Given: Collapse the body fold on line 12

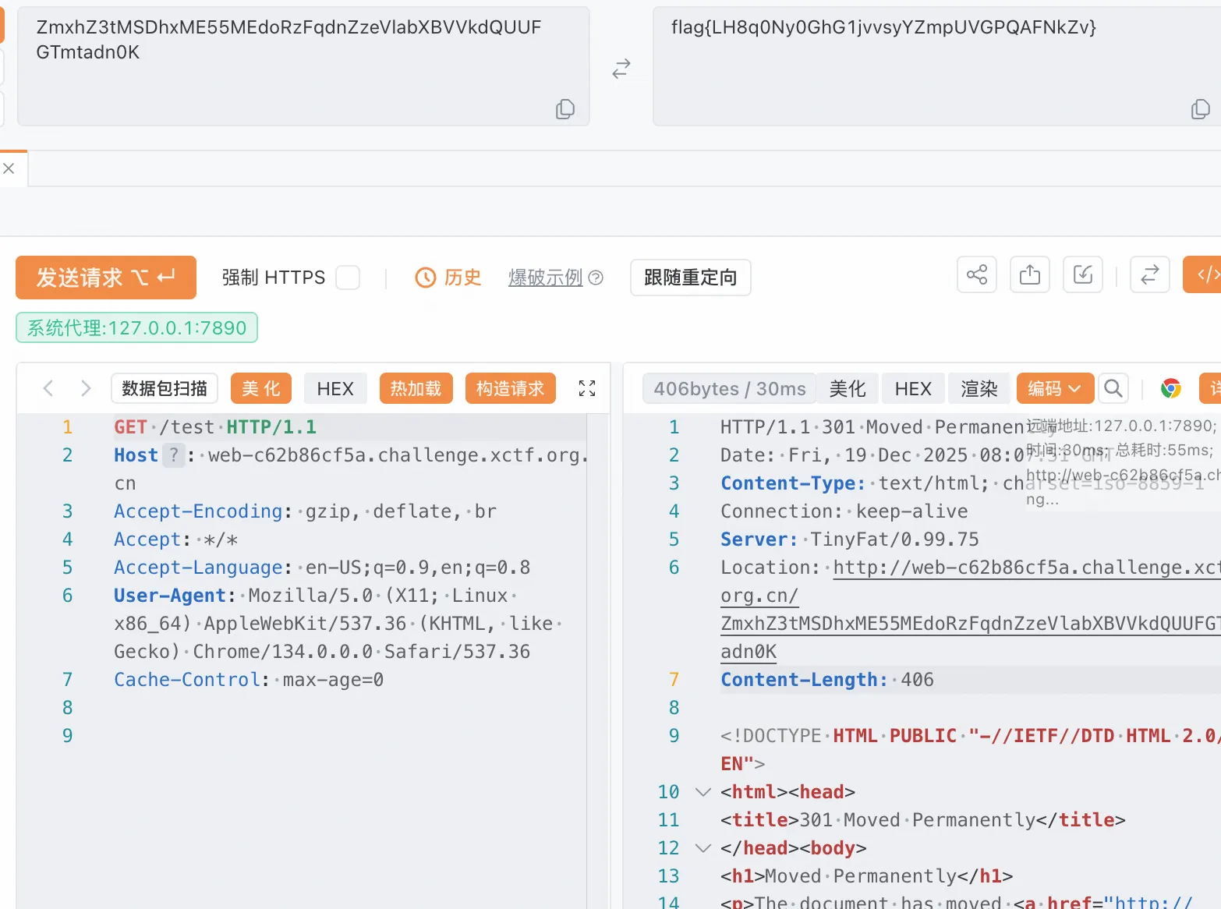Looking at the screenshot, I should tap(703, 848).
